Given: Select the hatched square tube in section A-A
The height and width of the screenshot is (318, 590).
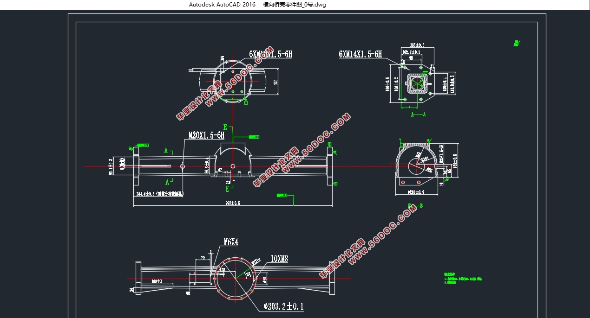Looking at the screenshot, I should tap(417, 83).
